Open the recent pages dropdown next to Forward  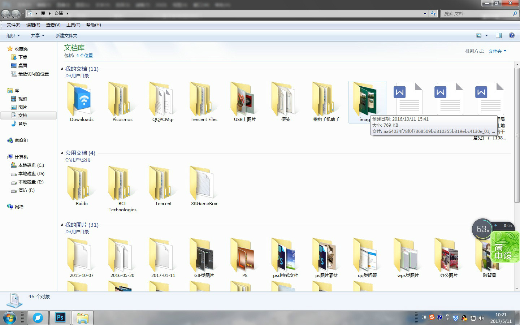tap(23, 14)
